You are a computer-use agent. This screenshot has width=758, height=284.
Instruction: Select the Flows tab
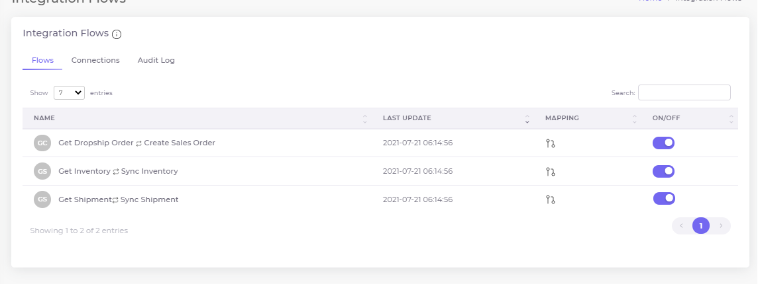(42, 60)
